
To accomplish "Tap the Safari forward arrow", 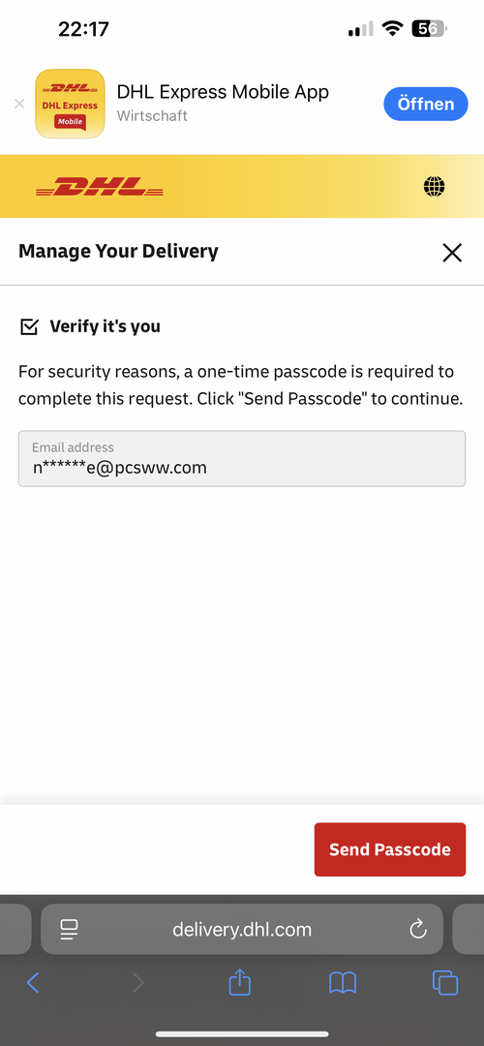I will (x=138, y=983).
